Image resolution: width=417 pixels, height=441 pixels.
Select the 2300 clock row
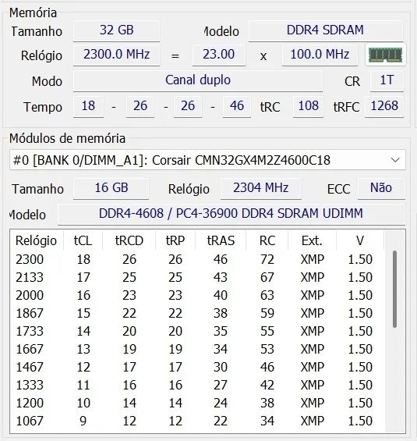(x=197, y=260)
